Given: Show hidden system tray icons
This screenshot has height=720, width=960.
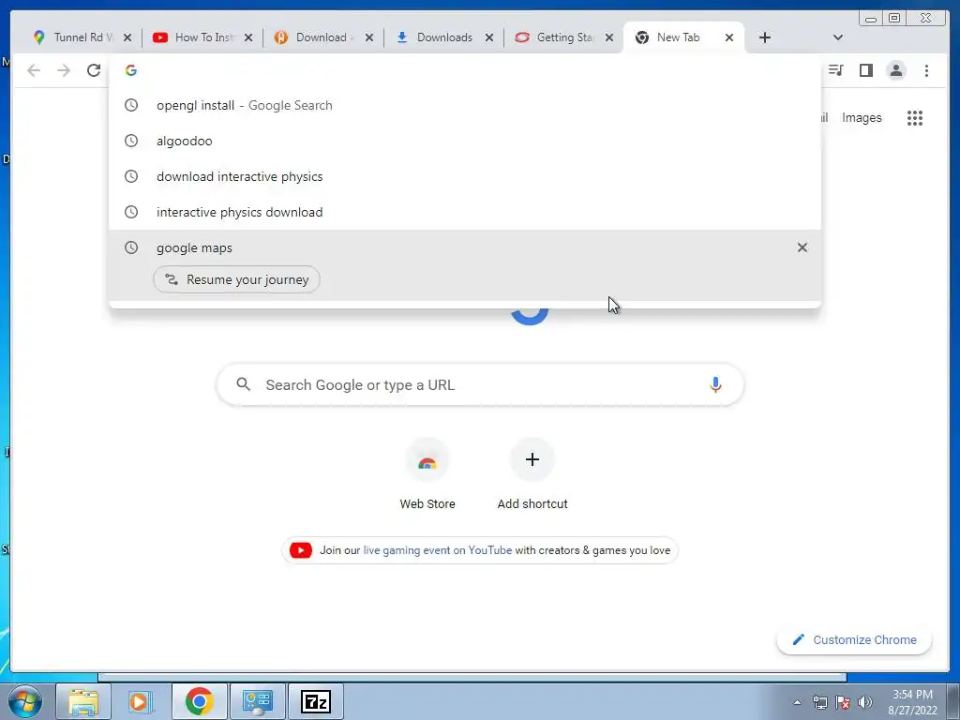Looking at the screenshot, I should pyautogui.click(x=797, y=702).
